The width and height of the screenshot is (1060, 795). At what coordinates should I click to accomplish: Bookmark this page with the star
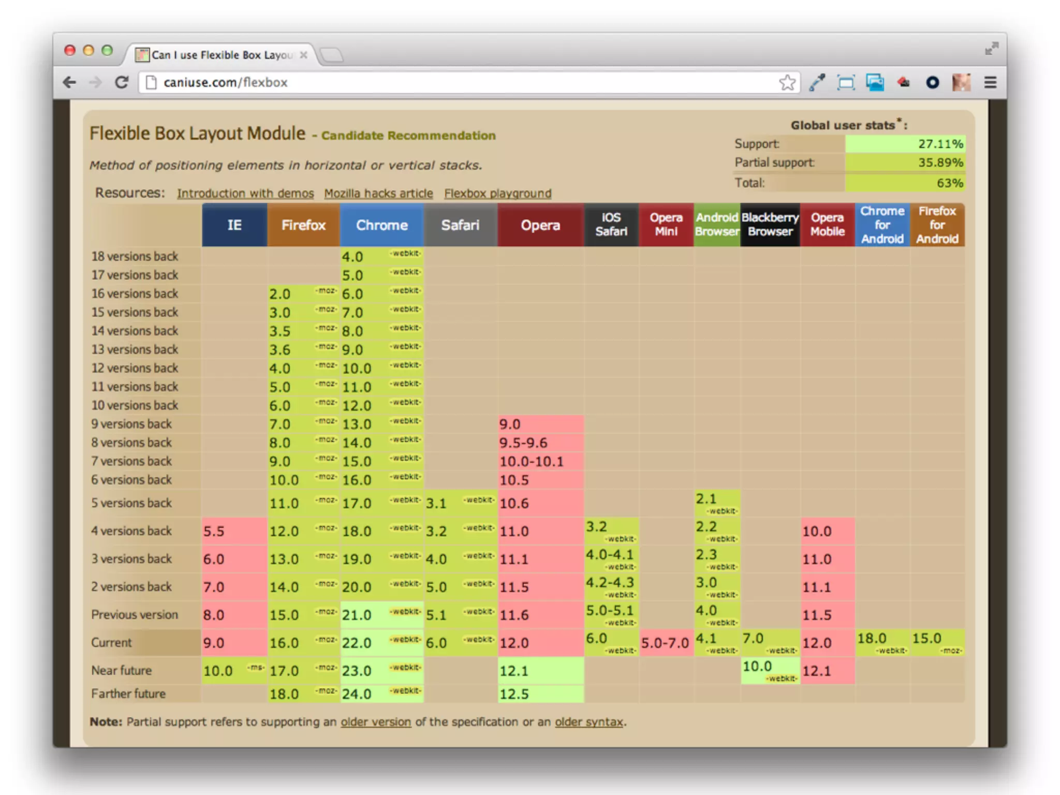[787, 82]
